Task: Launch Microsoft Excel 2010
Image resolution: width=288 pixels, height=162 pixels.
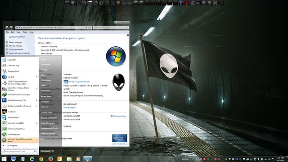Action: coord(20,123)
